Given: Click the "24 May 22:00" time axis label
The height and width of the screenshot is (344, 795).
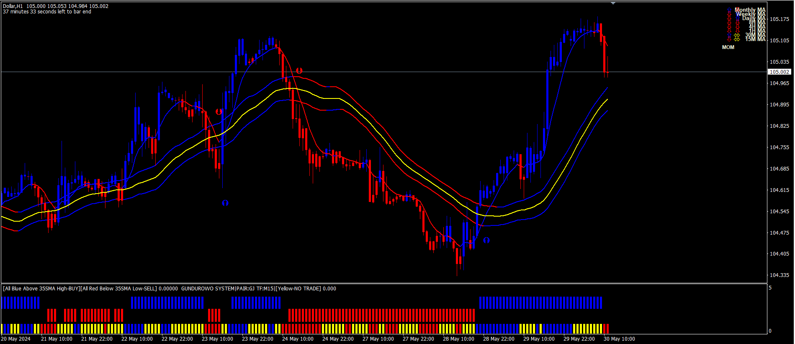Looking at the screenshot, I should (x=338, y=339).
